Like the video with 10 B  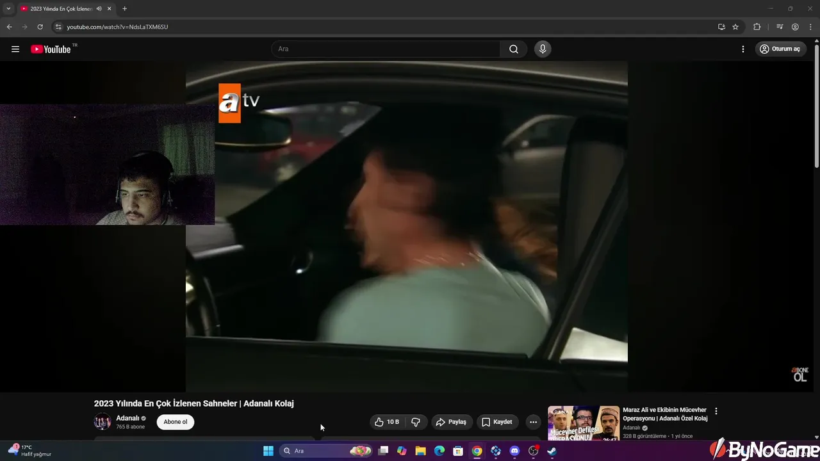(387, 422)
